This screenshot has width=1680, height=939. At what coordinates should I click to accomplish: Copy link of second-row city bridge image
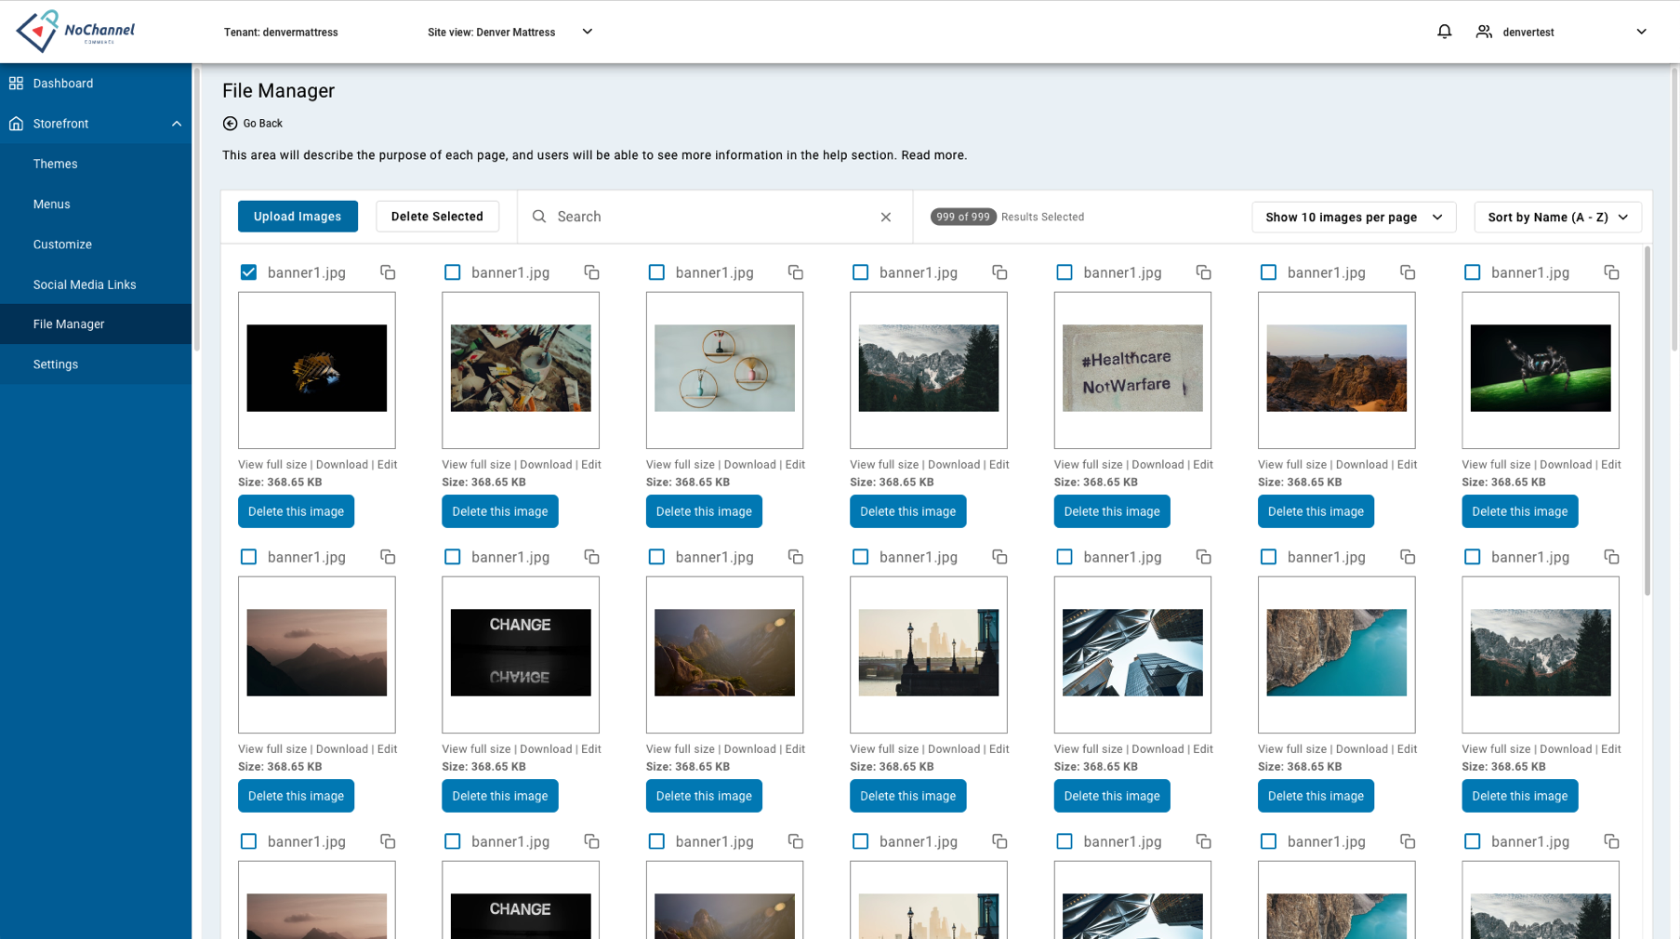[x=999, y=557]
